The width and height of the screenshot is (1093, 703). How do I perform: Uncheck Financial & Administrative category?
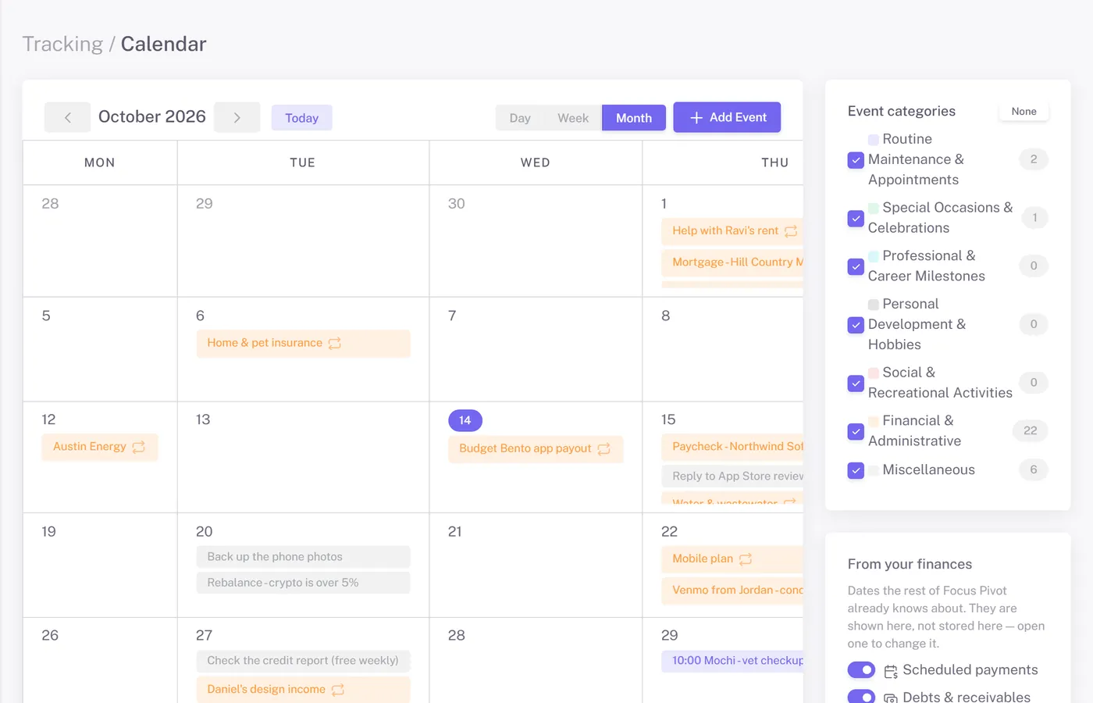(856, 431)
